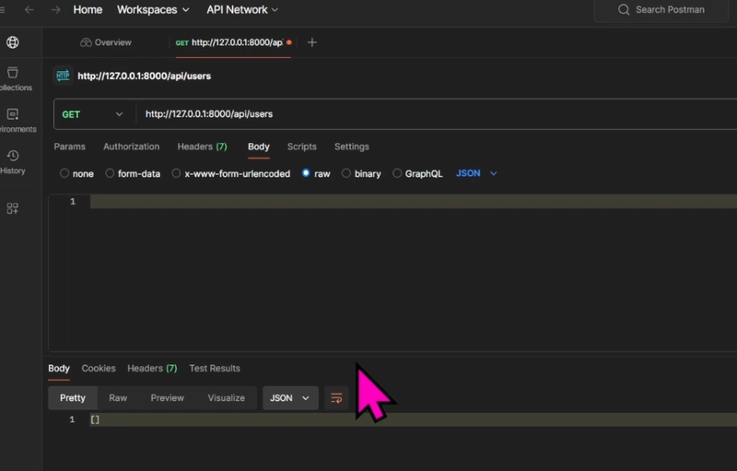The width and height of the screenshot is (737, 471).
Task: Click the request URL input field
Action: [x=436, y=114]
